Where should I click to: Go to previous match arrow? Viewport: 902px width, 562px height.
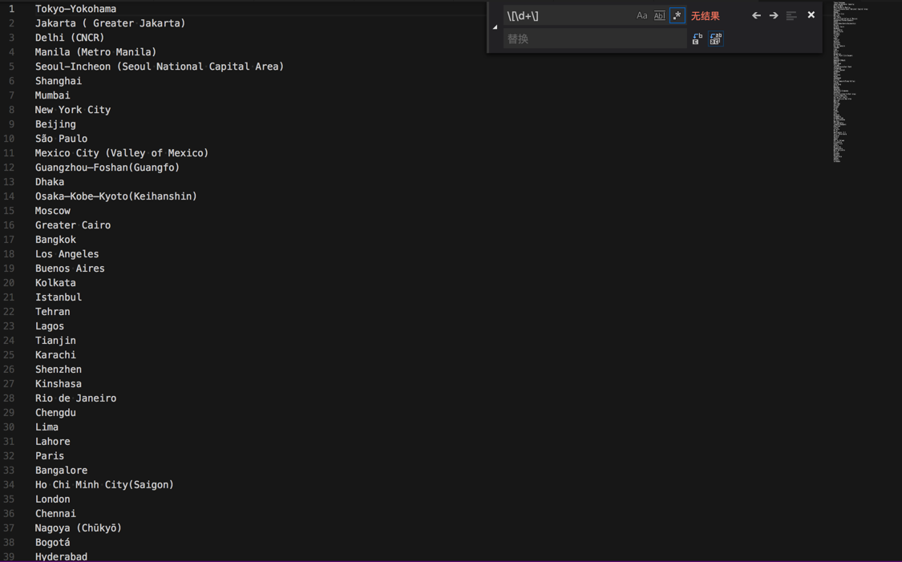click(756, 15)
